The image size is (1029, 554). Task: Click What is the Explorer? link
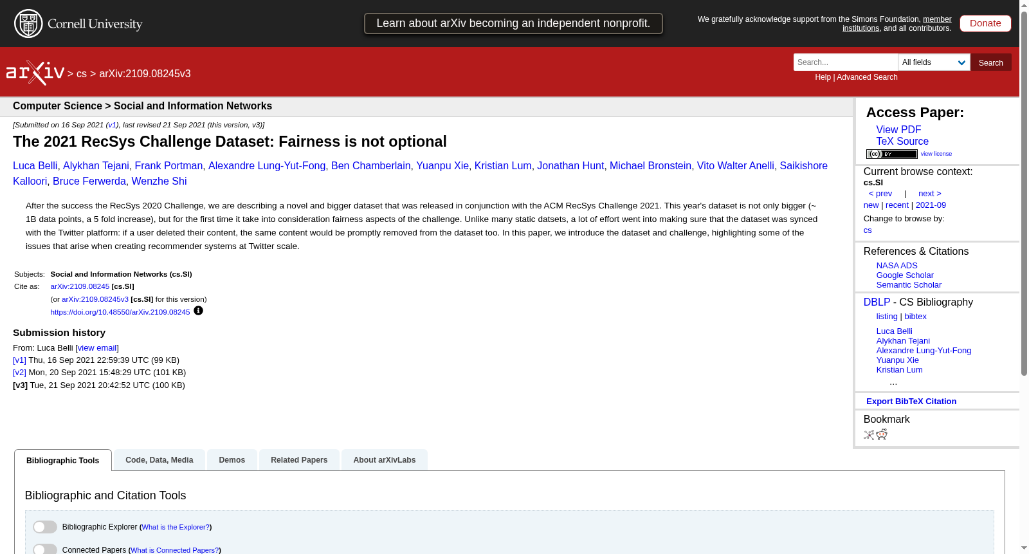click(176, 527)
